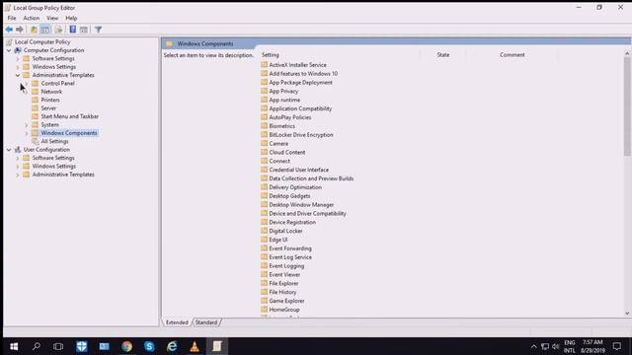This screenshot has height=355, width=632.
Task: Click the Computer Configuration node icon
Action: [18, 50]
